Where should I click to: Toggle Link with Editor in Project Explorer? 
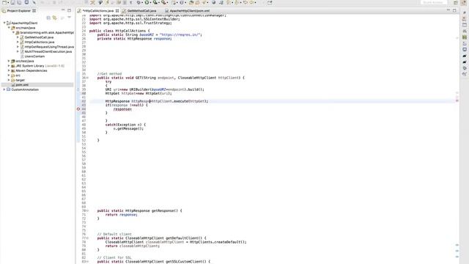(54, 18)
